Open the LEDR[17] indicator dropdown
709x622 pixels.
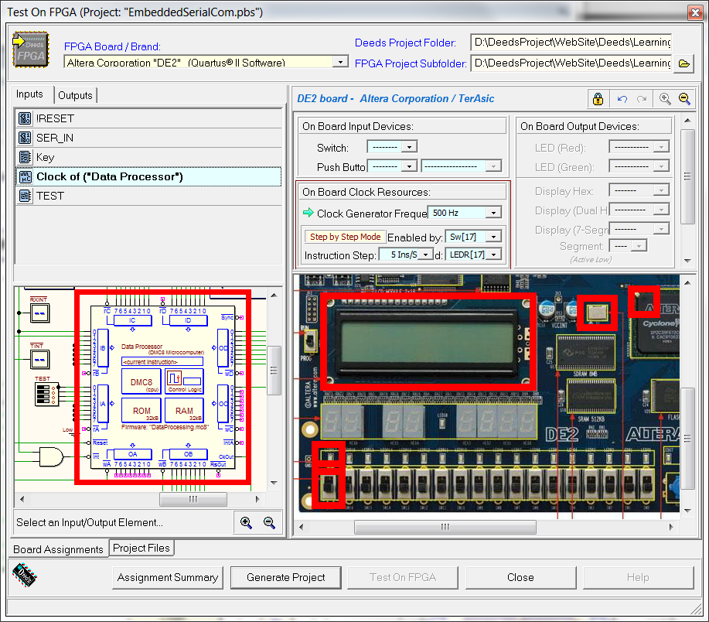(494, 255)
